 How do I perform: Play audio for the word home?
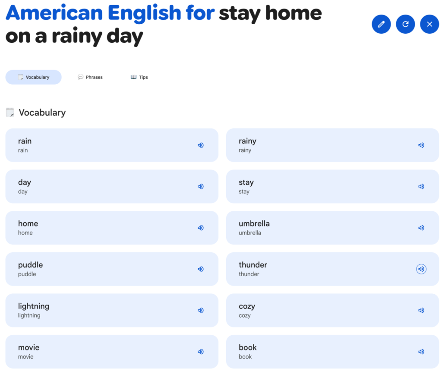tap(200, 228)
